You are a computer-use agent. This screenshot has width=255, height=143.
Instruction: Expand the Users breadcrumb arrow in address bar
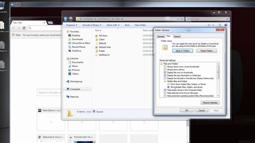point(122,19)
